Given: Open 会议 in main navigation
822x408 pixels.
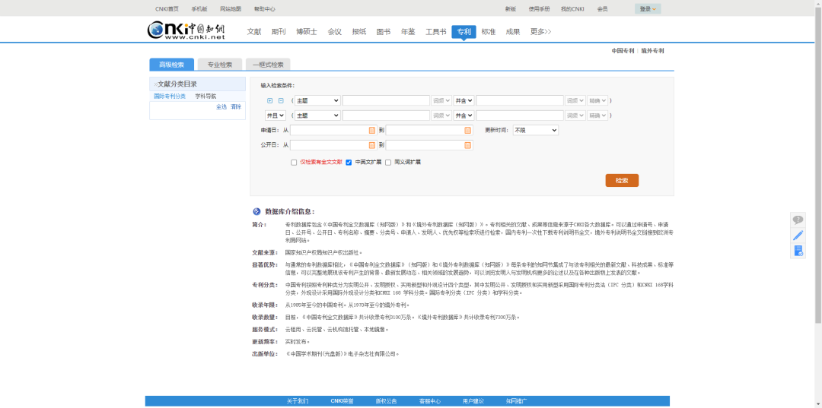Looking at the screenshot, I should (335, 32).
